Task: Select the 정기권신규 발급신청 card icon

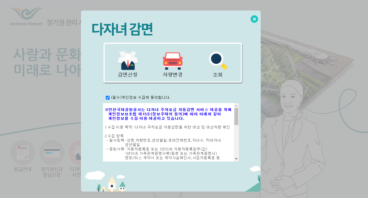Action: point(52,152)
